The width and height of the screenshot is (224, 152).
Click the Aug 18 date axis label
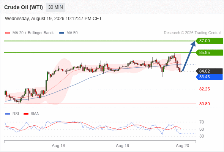[x=58, y=146]
